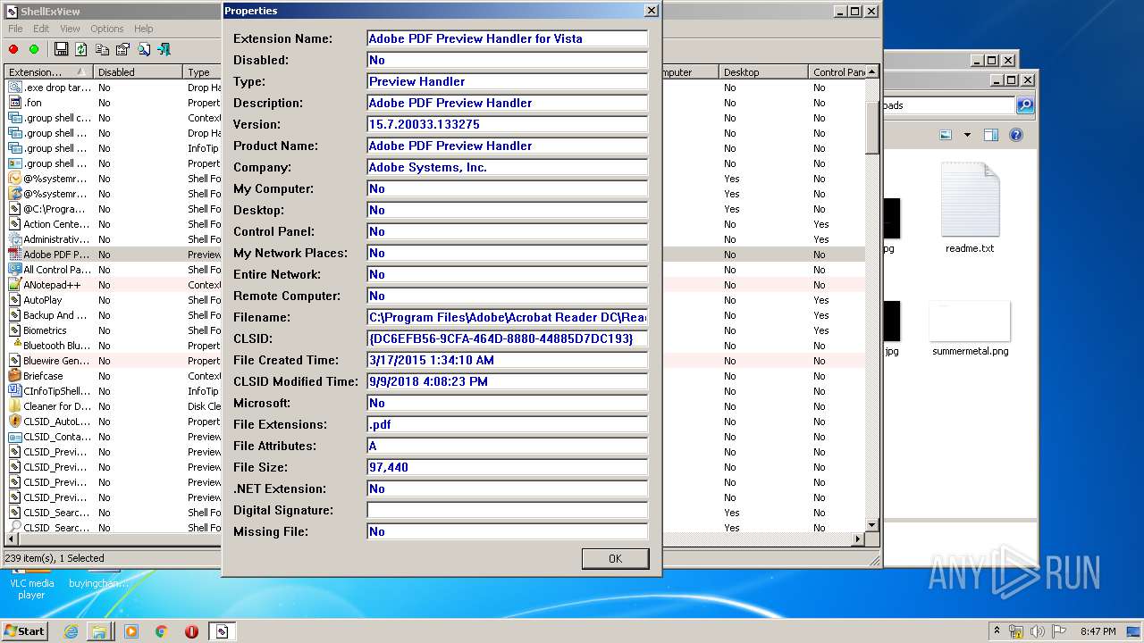
Task: Select the summermetal.png file in Explorer
Action: (970, 329)
